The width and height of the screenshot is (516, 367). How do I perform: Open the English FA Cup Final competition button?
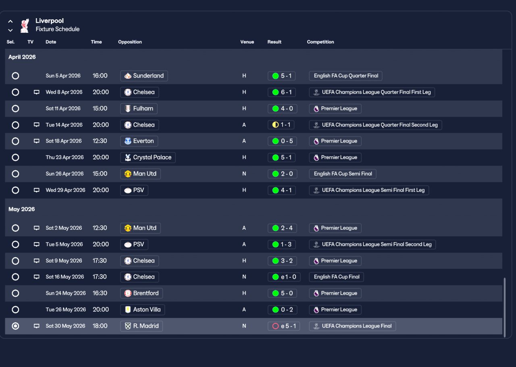point(337,277)
